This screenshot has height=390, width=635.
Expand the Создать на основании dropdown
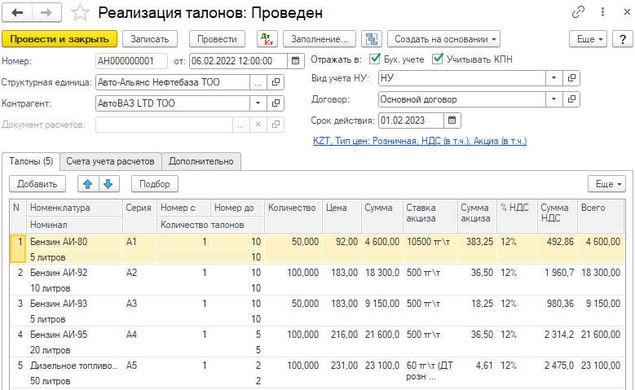(x=443, y=39)
